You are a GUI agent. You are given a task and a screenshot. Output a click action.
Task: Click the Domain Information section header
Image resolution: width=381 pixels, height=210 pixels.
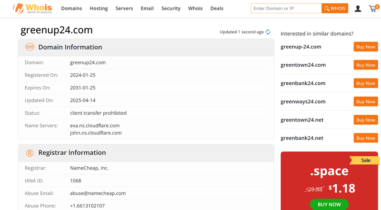click(146, 48)
